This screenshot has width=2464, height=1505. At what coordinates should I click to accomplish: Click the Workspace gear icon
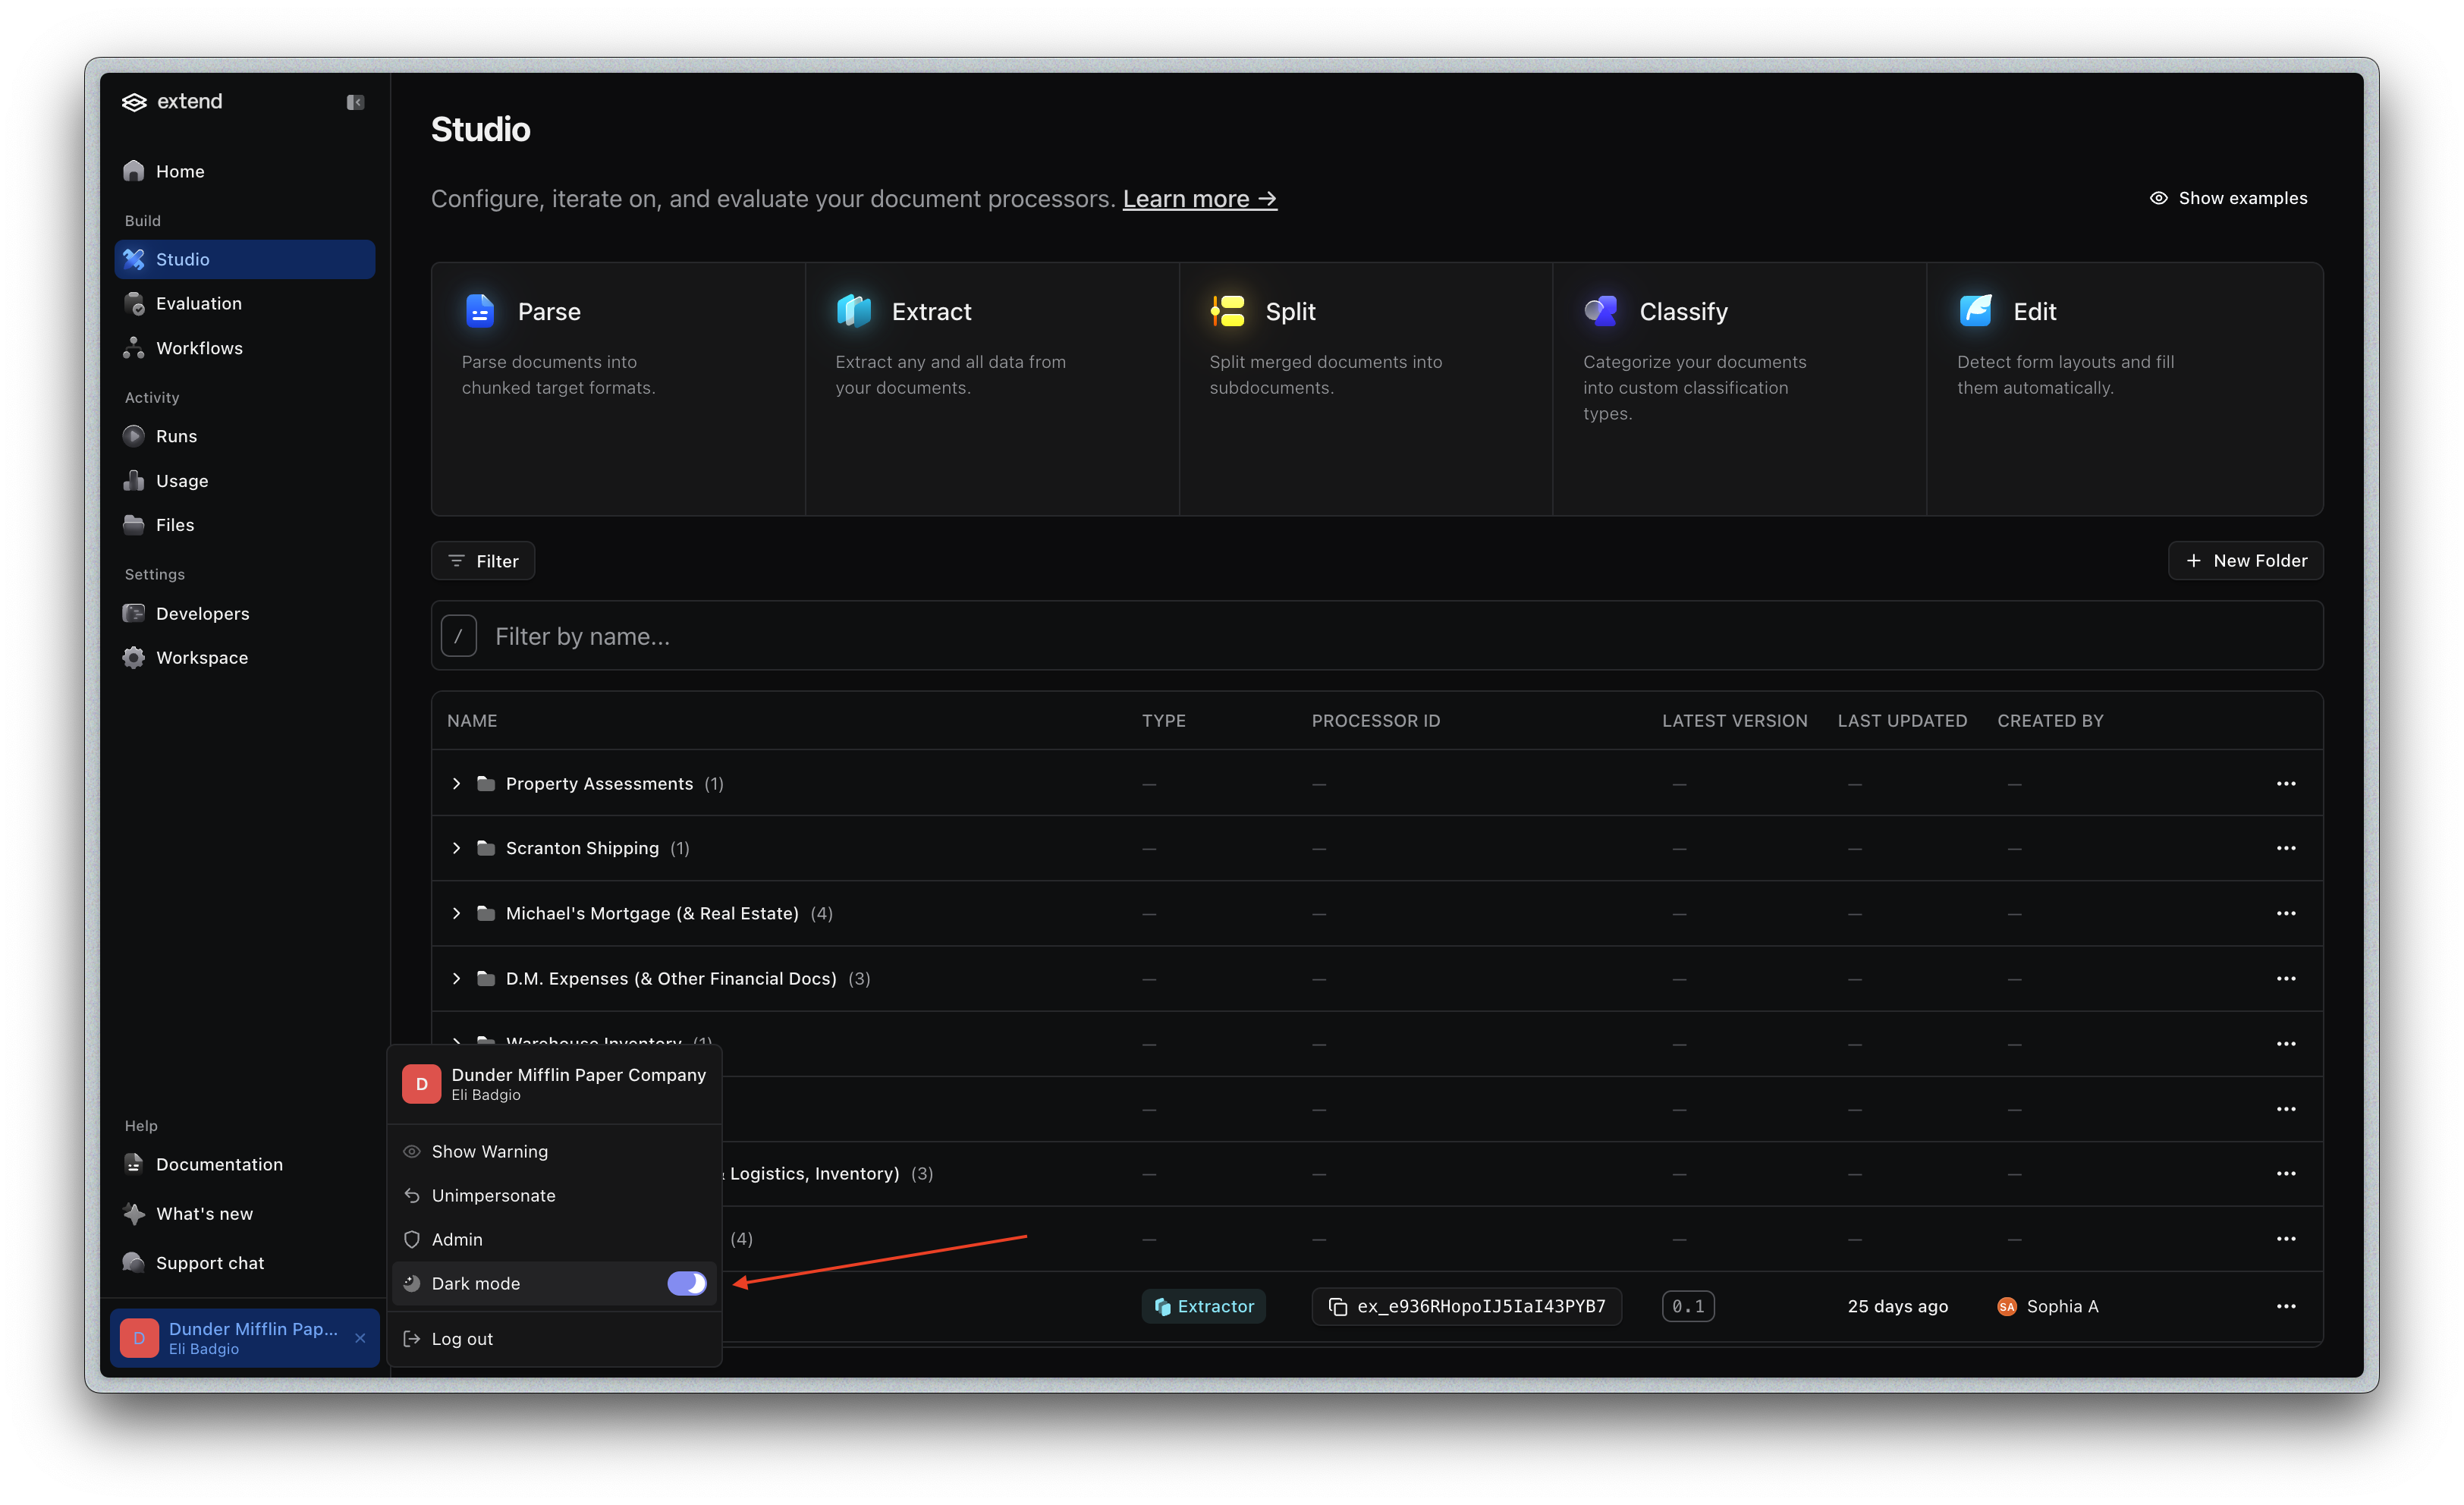(133, 657)
